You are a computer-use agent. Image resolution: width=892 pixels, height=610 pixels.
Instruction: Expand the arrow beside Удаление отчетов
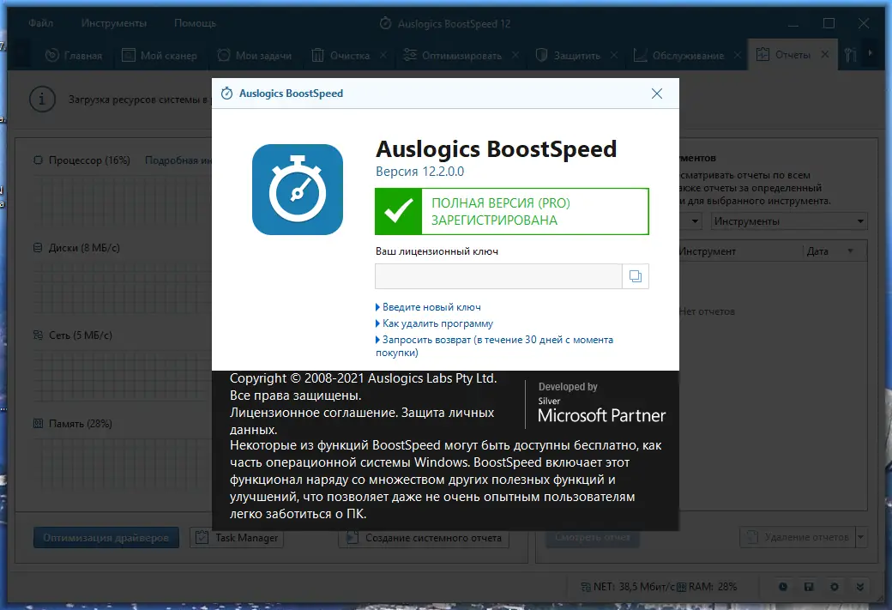861,537
